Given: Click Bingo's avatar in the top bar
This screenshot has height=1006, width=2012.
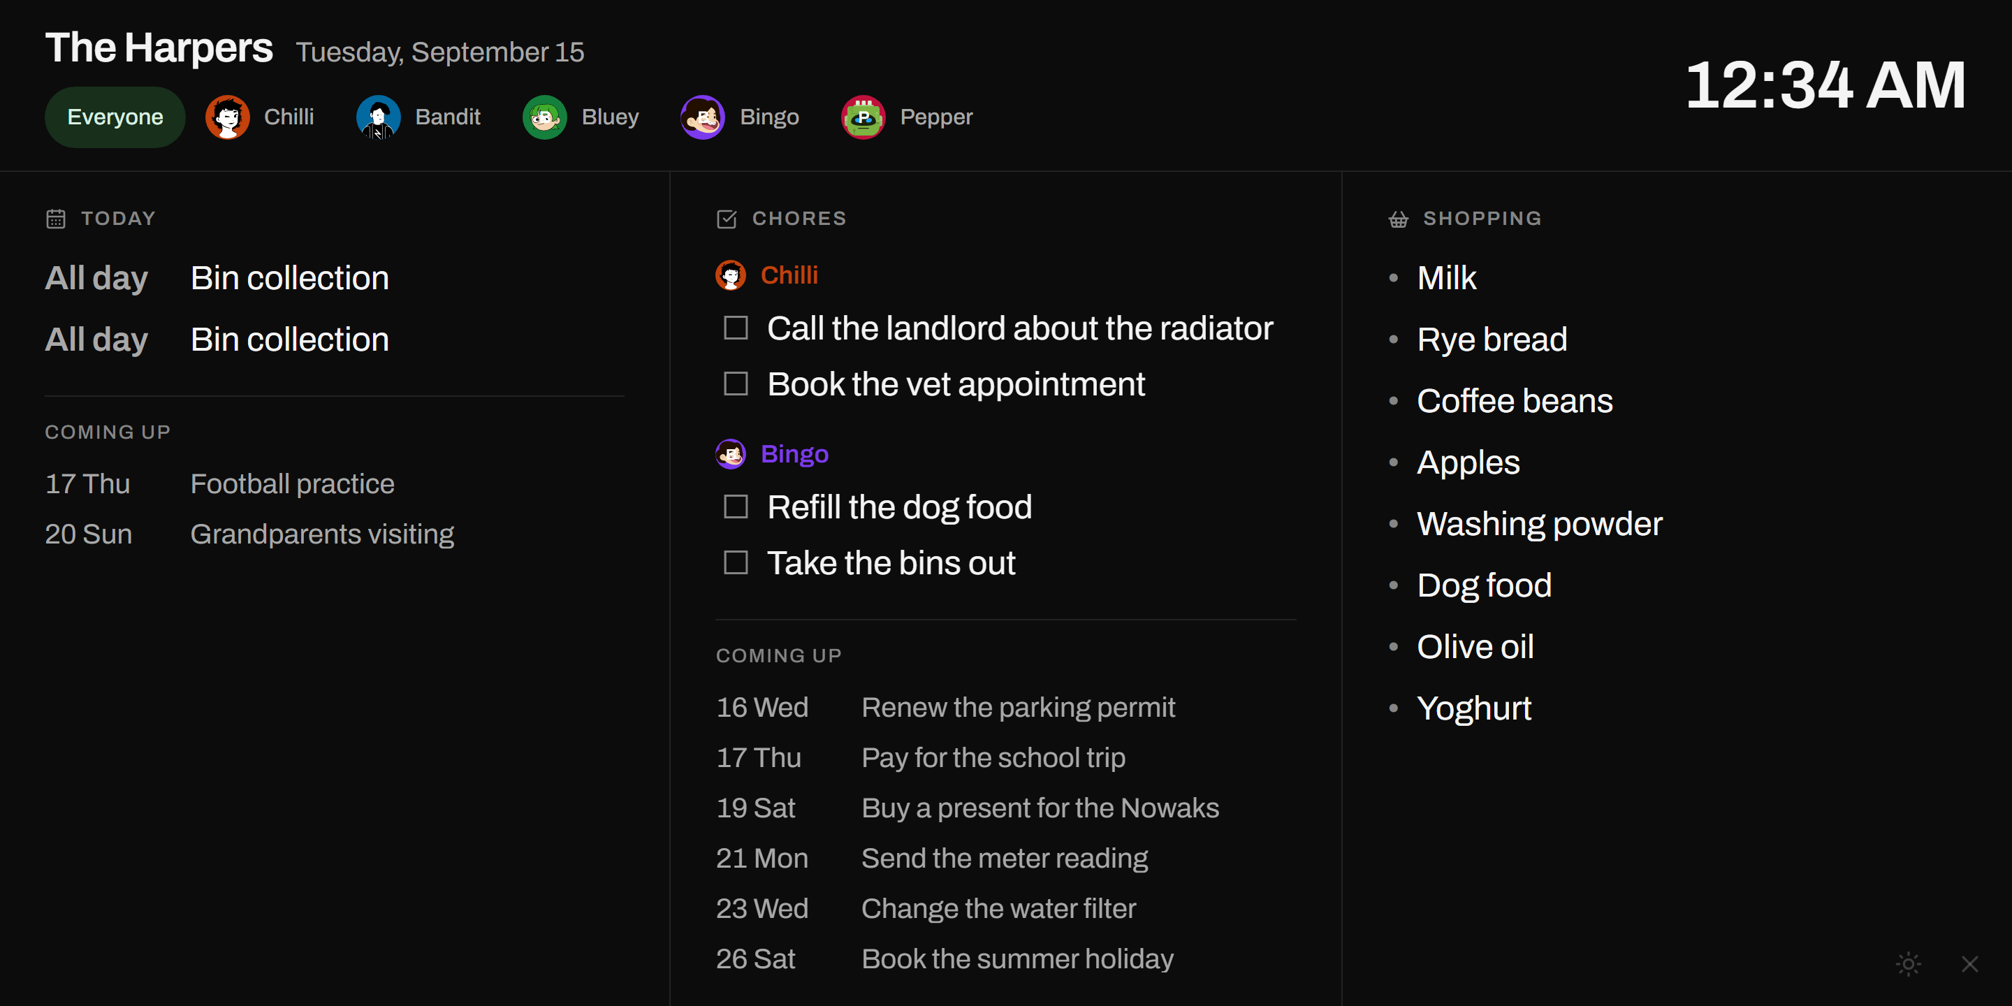Looking at the screenshot, I should [x=702, y=117].
